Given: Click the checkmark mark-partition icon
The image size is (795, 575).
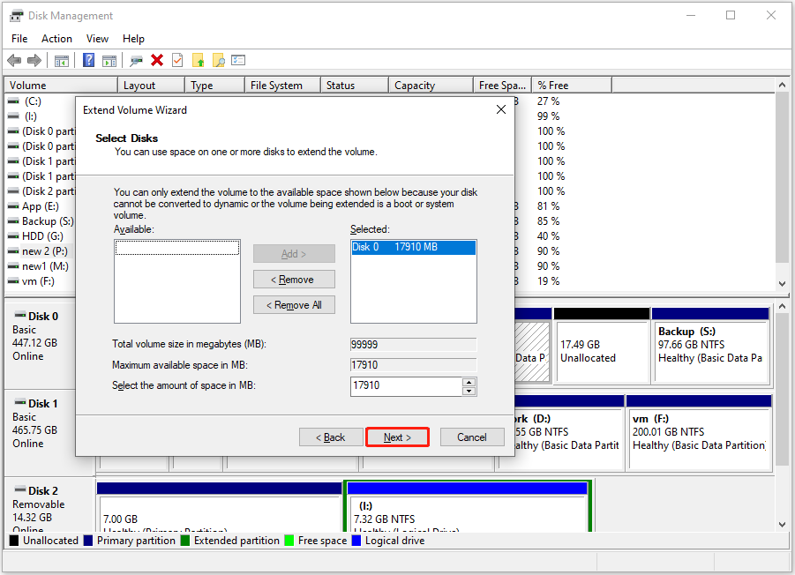Looking at the screenshot, I should click(178, 60).
